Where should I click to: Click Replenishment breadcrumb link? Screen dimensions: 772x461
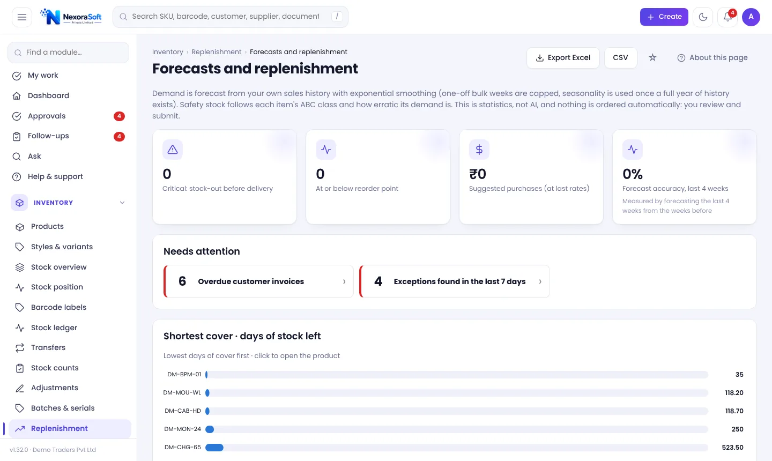tap(217, 52)
